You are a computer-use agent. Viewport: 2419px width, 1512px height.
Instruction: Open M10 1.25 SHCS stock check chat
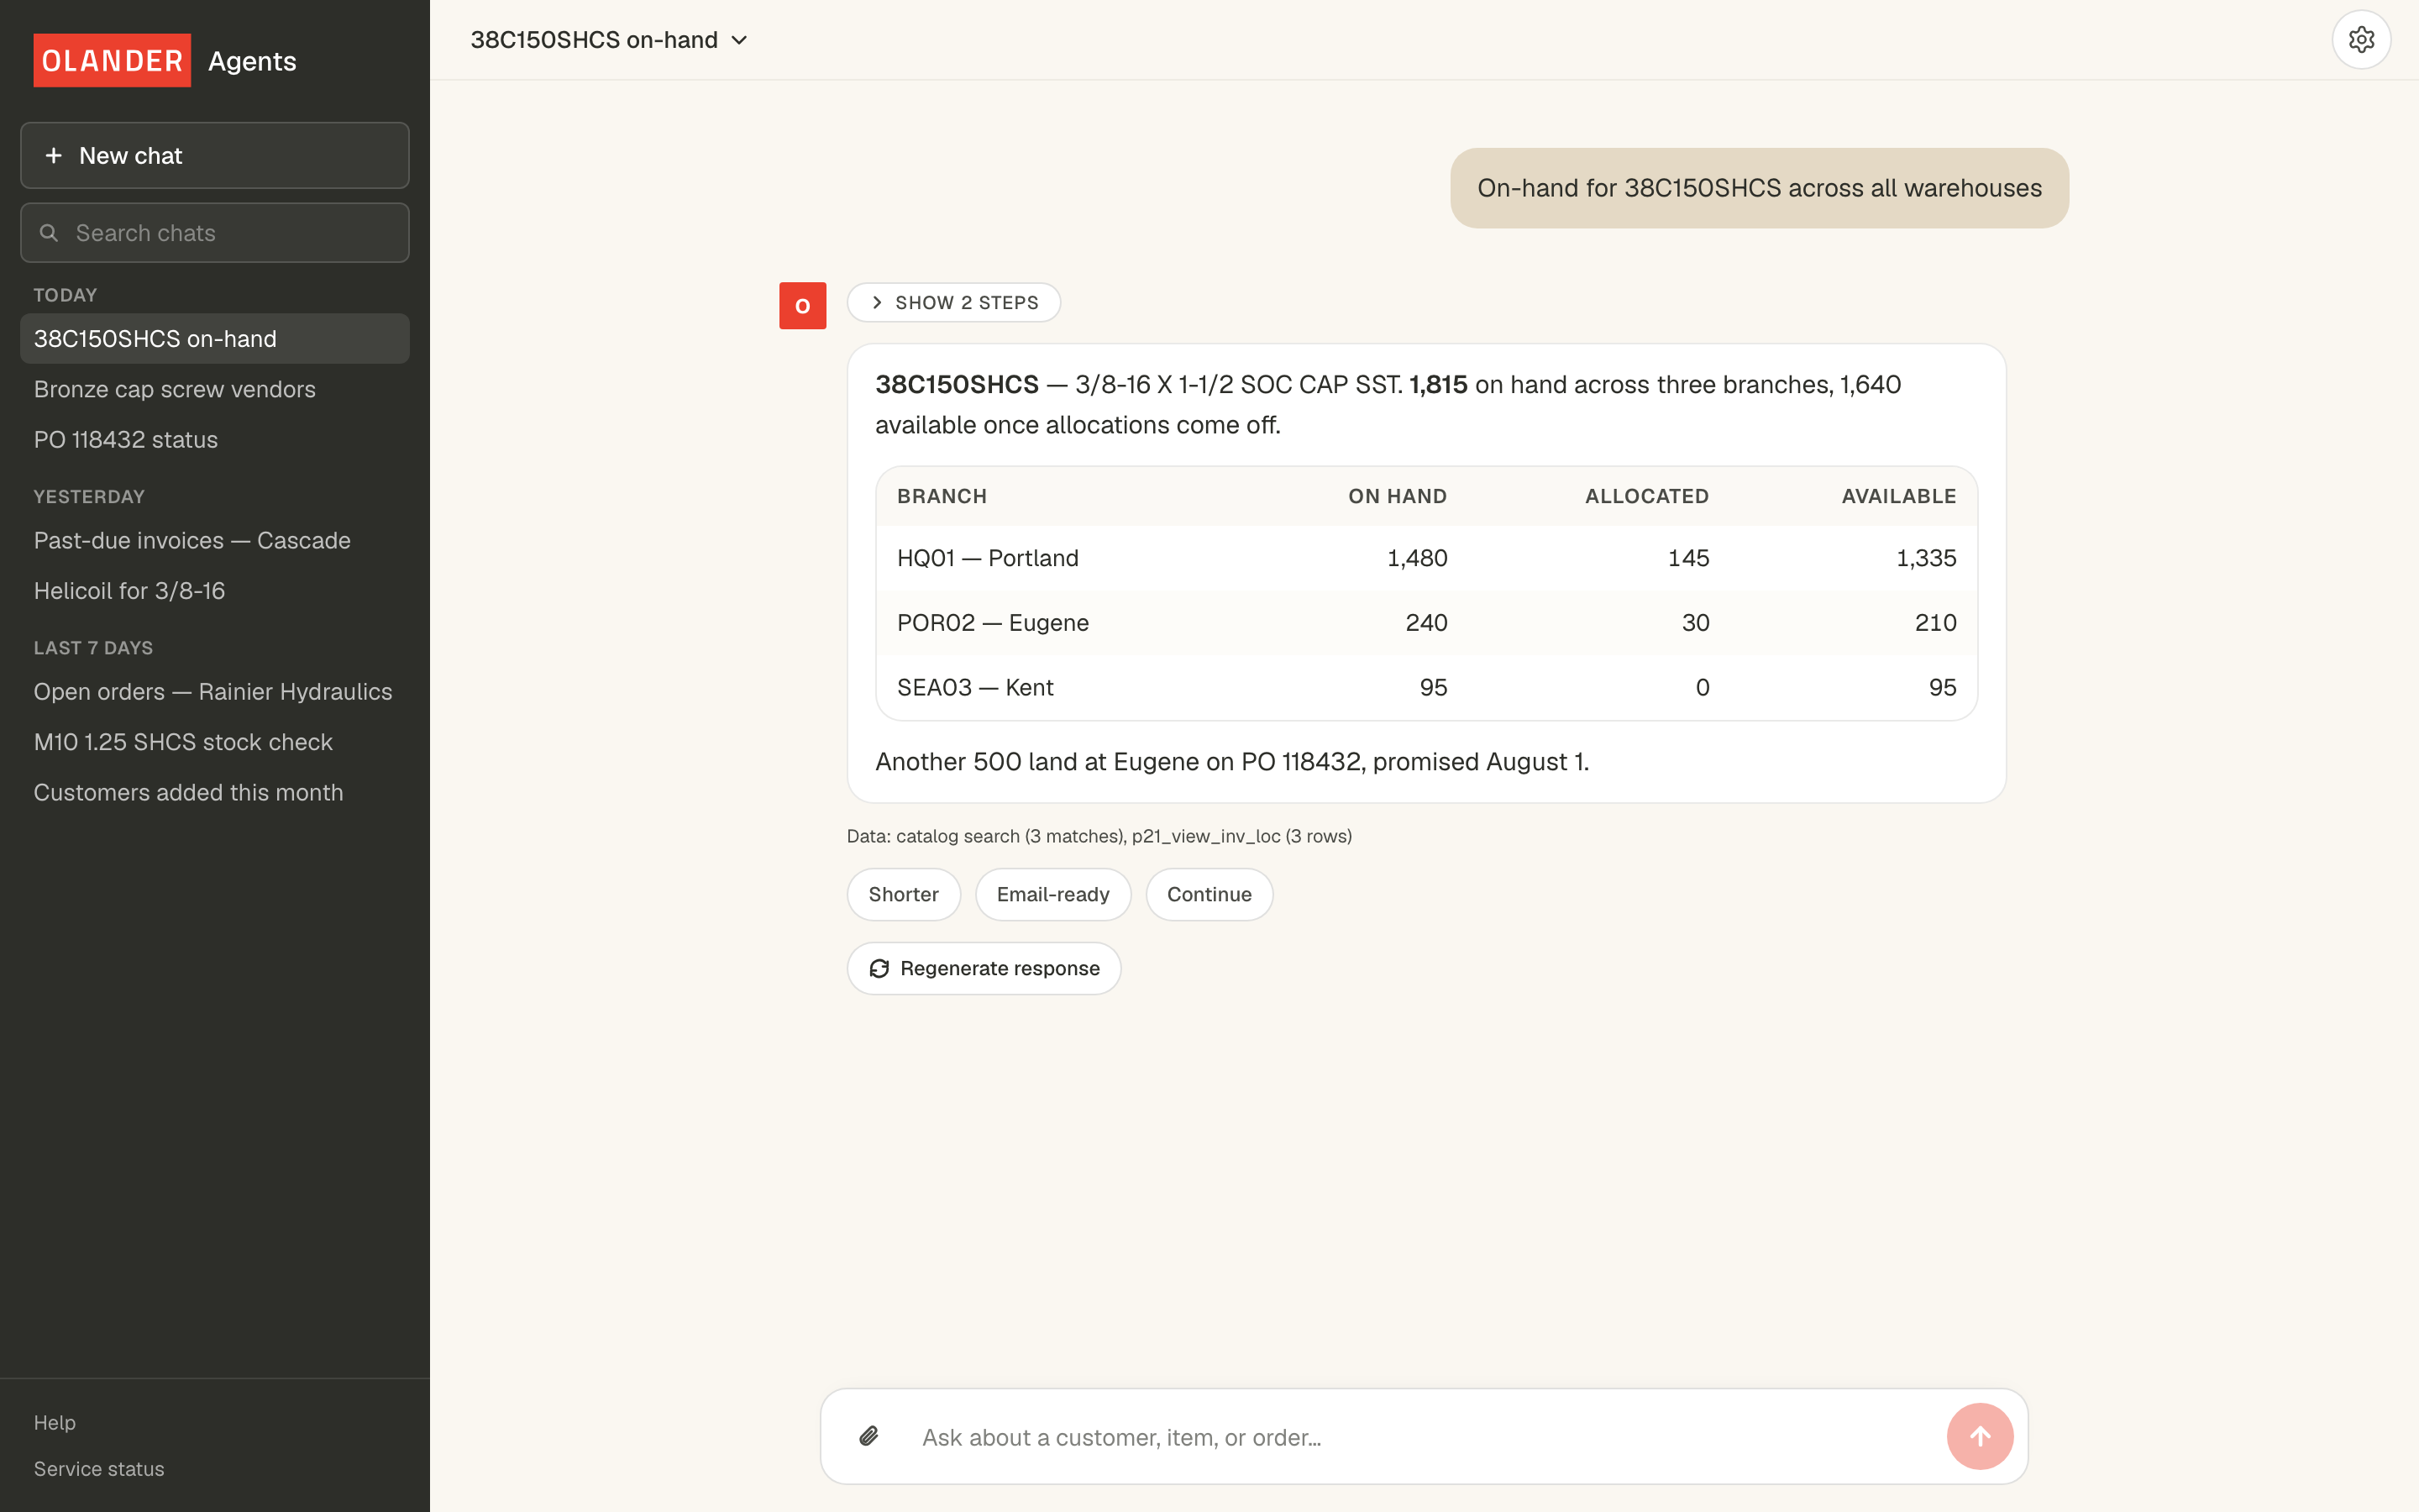(215, 742)
